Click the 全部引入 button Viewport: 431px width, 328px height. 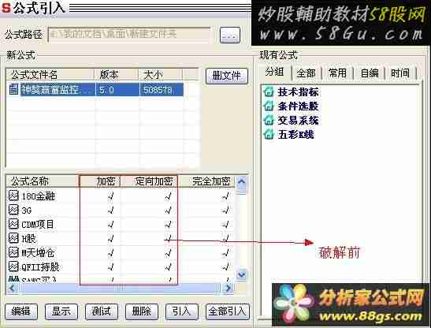tap(228, 311)
